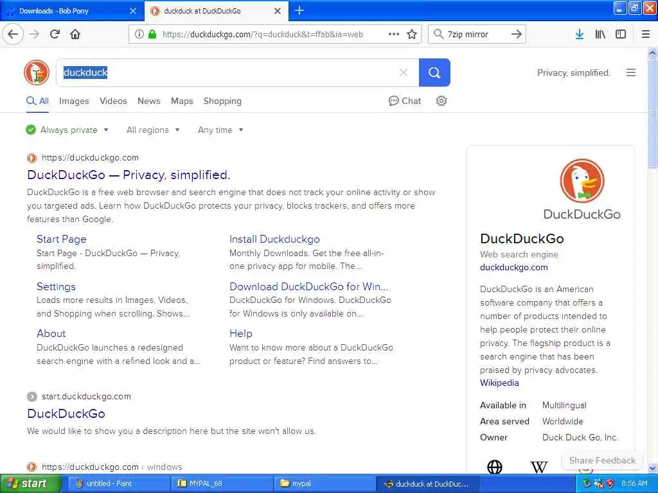Image resolution: width=658 pixels, height=493 pixels.
Task: Open the DuckDuckGo page hamburger menu
Action: (631, 73)
